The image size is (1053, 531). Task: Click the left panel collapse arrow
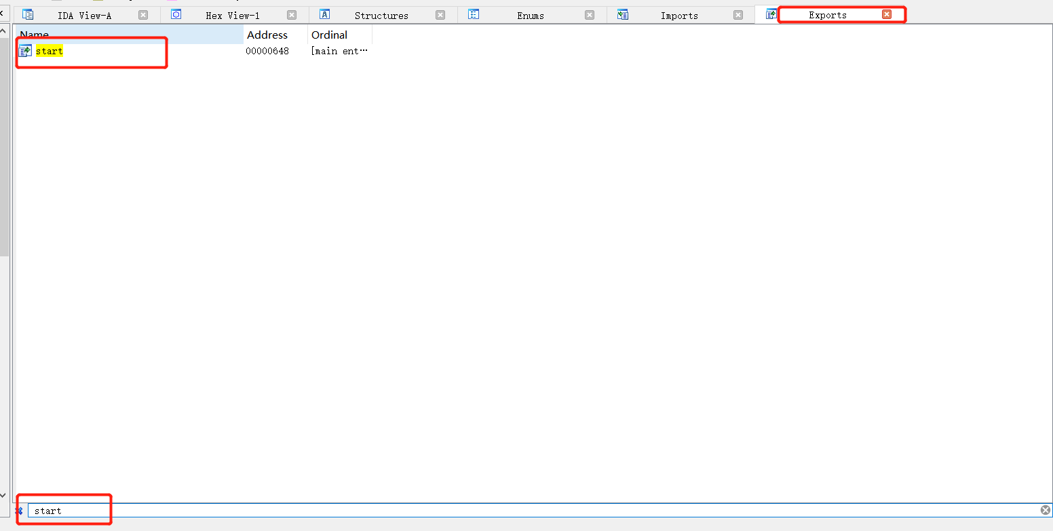3,12
